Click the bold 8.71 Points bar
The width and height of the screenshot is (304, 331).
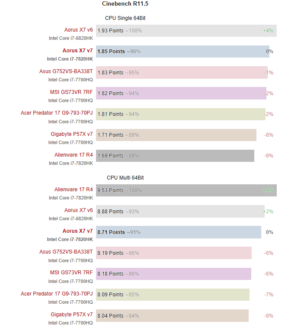click(178, 232)
